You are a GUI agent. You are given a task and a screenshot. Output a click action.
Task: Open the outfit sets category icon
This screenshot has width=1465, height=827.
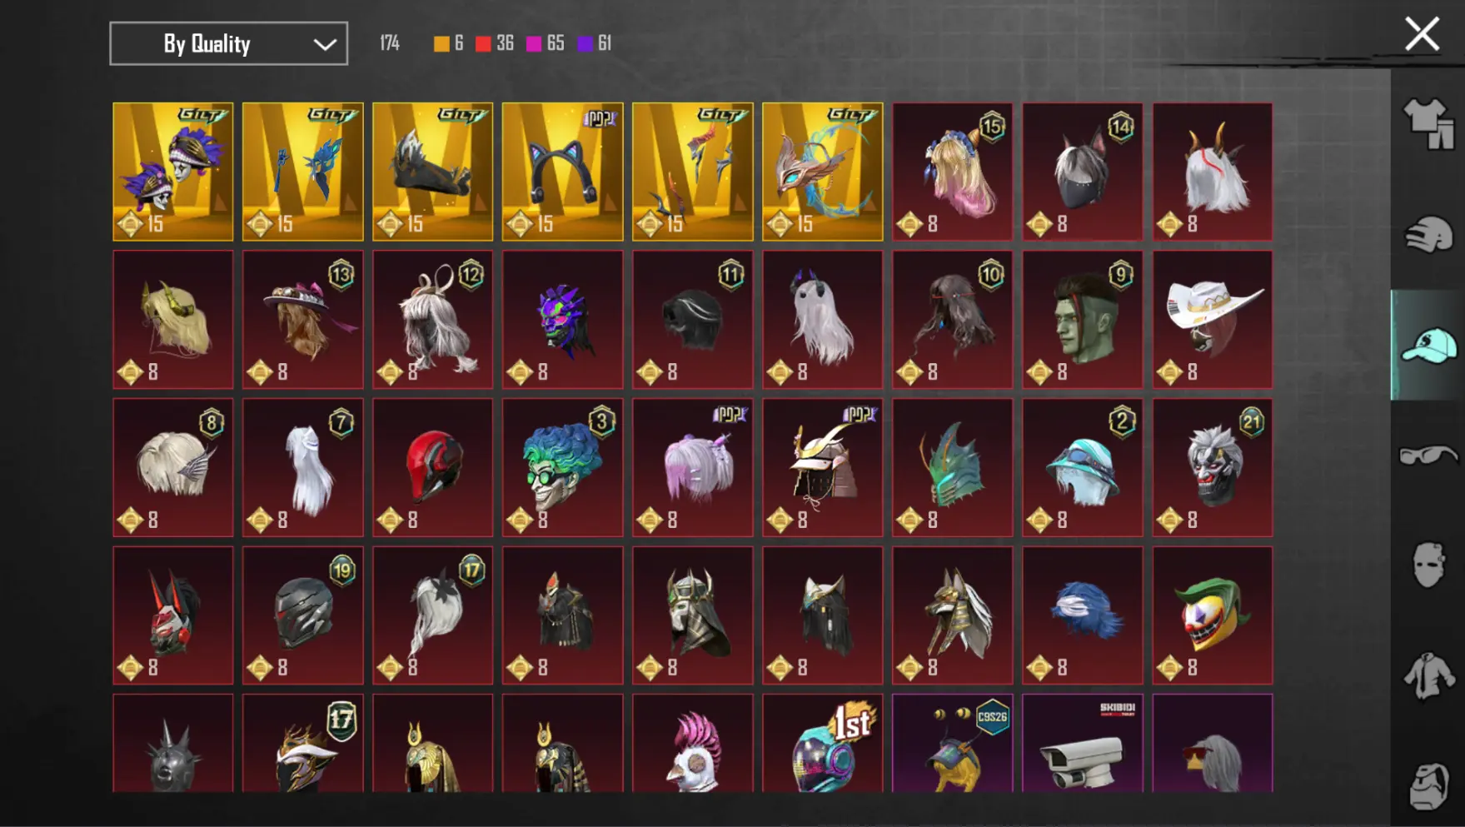(x=1428, y=123)
